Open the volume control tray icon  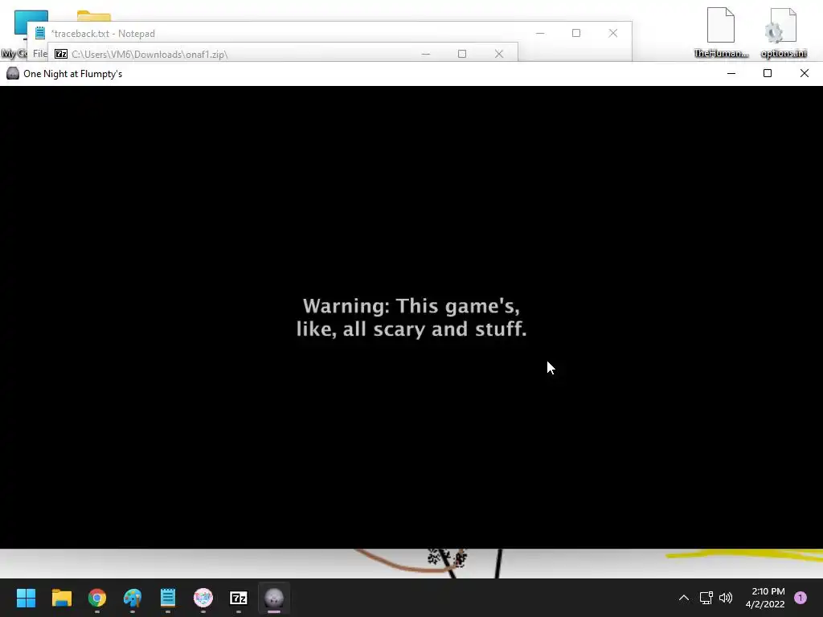tap(726, 598)
